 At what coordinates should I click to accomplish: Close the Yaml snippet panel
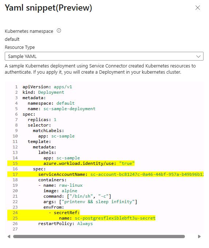tap(198, 8)
